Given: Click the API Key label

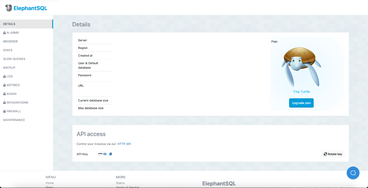Looking at the screenshot, I should pos(82,154).
